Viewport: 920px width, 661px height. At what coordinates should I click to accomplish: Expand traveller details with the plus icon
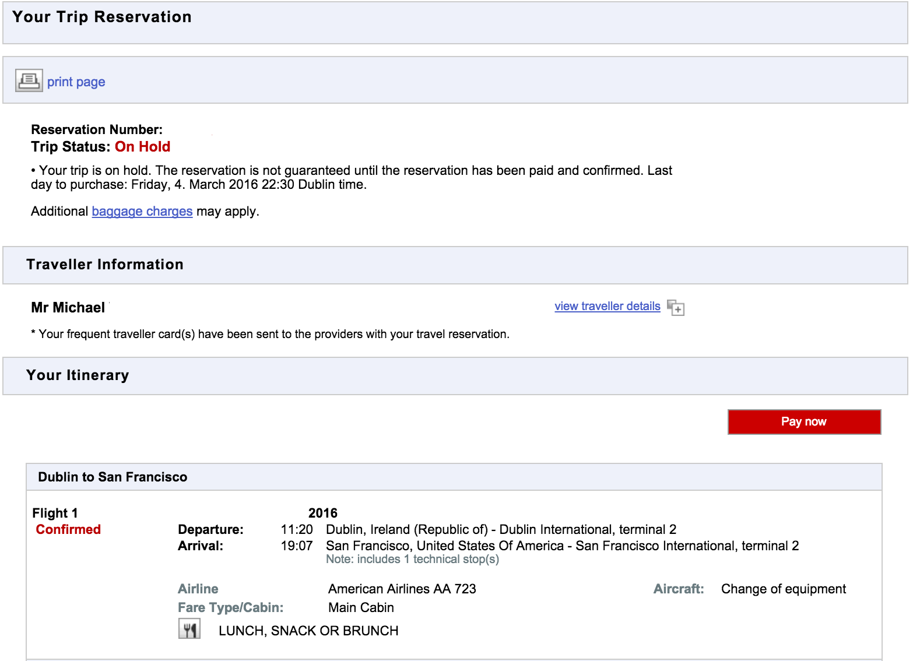tap(676, 307)
